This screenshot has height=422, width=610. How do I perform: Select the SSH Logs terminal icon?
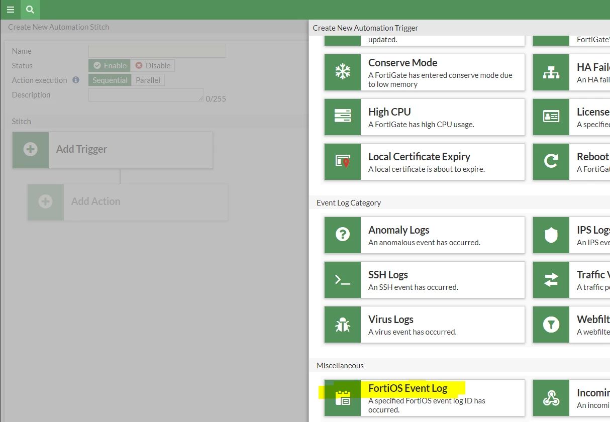343,280
